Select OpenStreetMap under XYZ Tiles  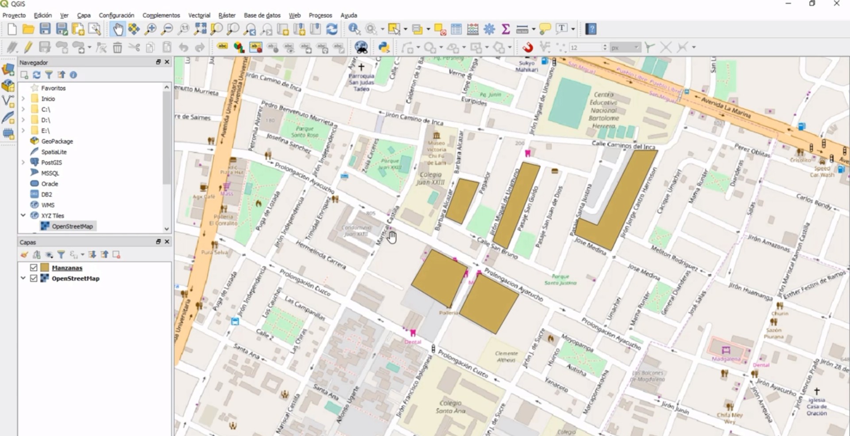[72, 226]
